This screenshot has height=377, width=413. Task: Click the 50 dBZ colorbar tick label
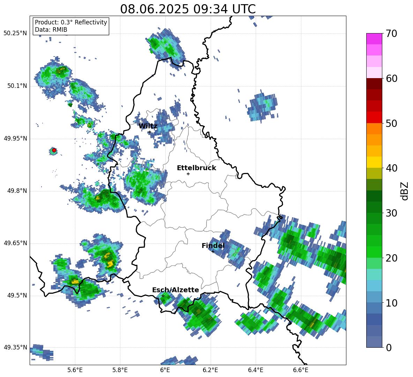(391, 123)
